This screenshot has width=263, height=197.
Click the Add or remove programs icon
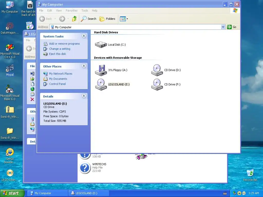pos(45,44)
